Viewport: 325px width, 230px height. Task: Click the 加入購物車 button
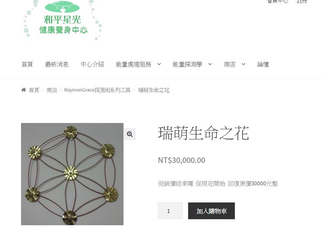(x=211, y=211)
